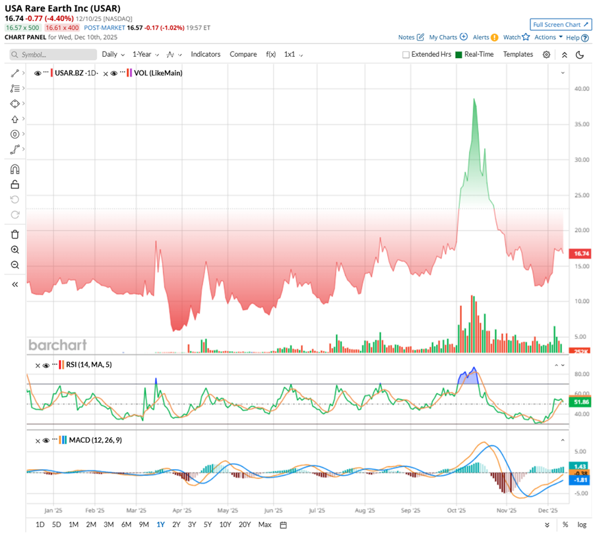The height and width of the screenshot is (537, 595).
Task: Remove the VOL indicator
Action: pyautogui.click(x=106, y=74)
